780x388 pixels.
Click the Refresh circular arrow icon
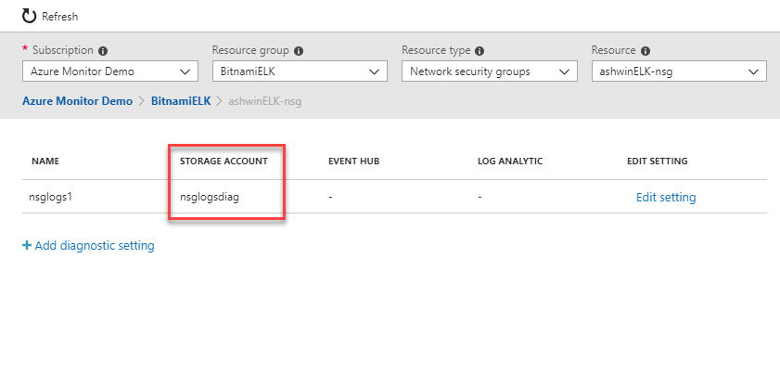click(30, 17)
